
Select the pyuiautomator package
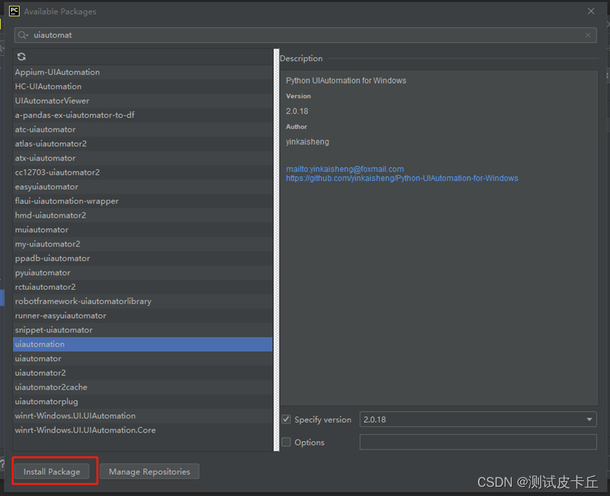142,273
